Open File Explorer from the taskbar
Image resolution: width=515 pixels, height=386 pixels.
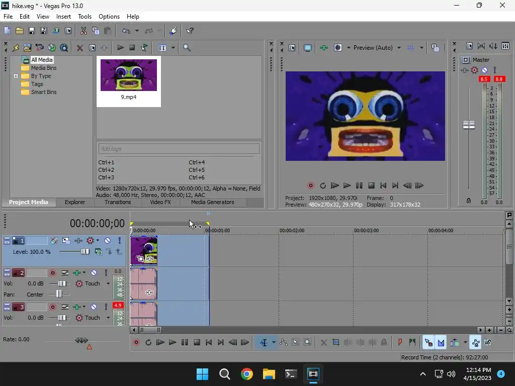[269, 374]
